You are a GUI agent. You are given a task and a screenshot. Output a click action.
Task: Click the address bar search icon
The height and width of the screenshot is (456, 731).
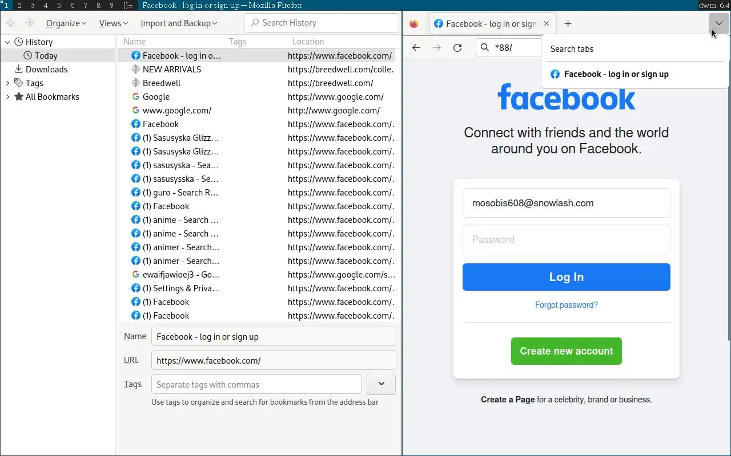tap(485, 47)
